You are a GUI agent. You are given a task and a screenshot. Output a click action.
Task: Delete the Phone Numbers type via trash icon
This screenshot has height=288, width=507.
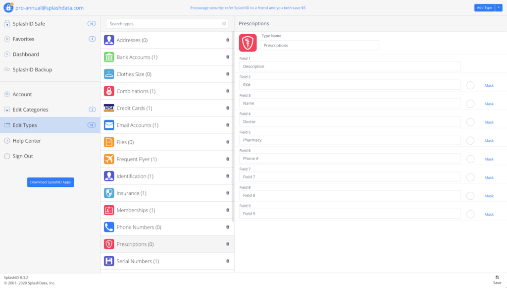click(228, 227)
